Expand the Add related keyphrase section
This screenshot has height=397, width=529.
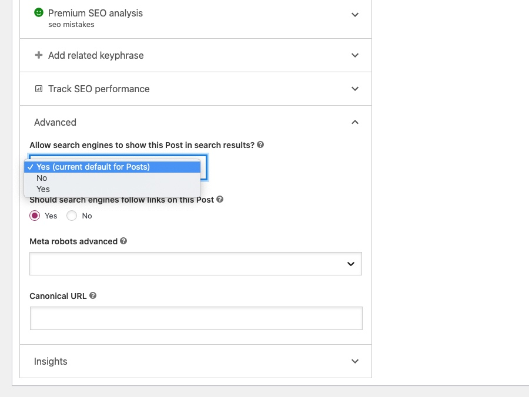click(x=354, y=55)
